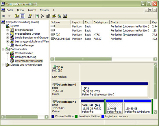Click the disk pane scroll up arrow
The image size is (159, 126).
coord(155,65)
